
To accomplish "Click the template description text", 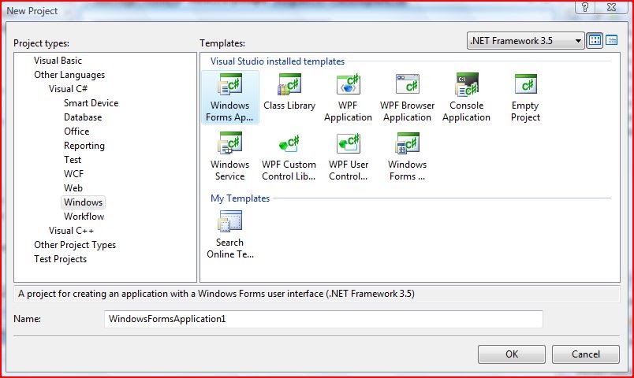I will [216, 294].
